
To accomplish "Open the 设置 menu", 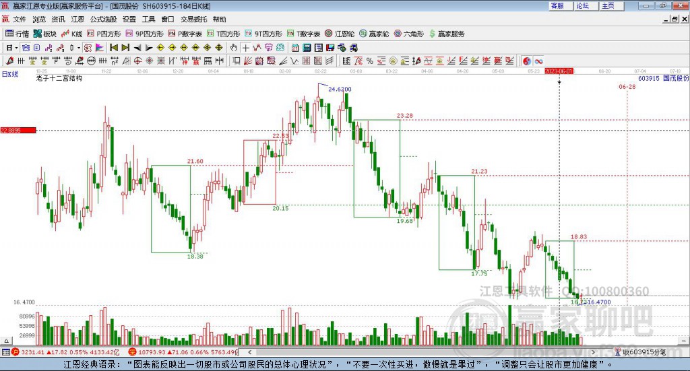I will coord(129,20).
